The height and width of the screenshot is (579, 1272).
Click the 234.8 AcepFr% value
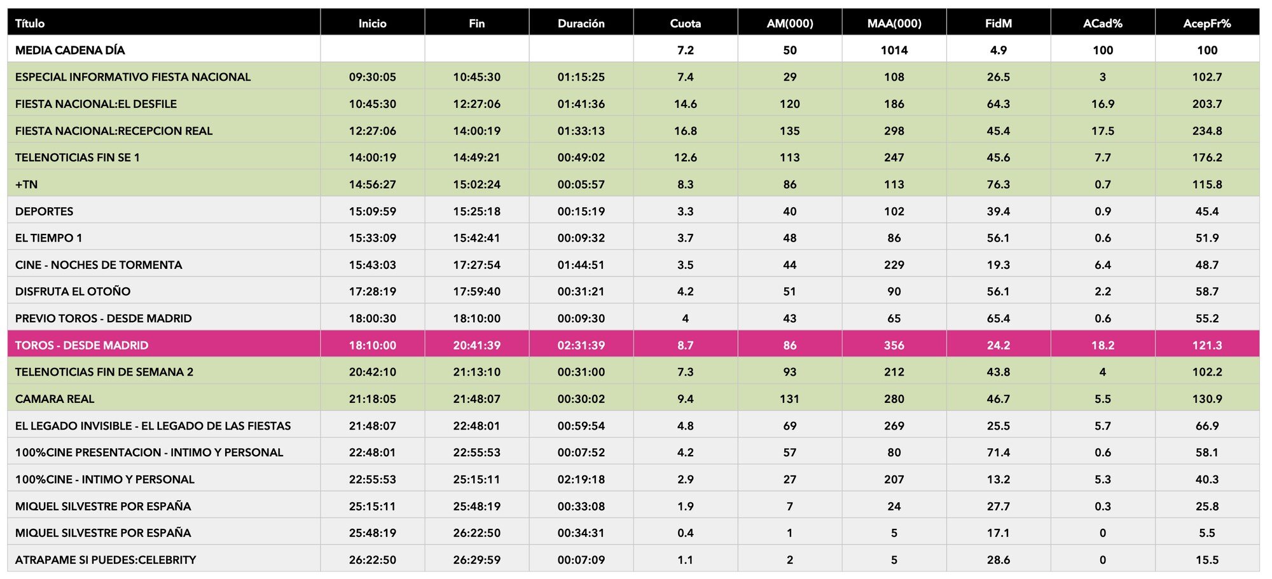[x=1206, y=131]
